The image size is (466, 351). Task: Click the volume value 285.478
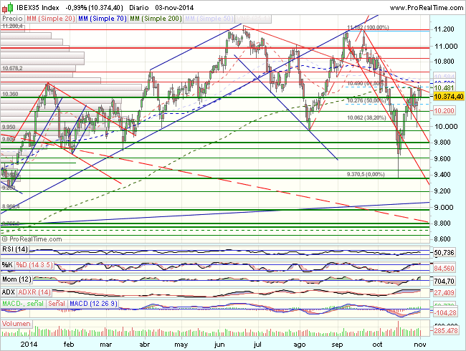(x=445, y=330)
